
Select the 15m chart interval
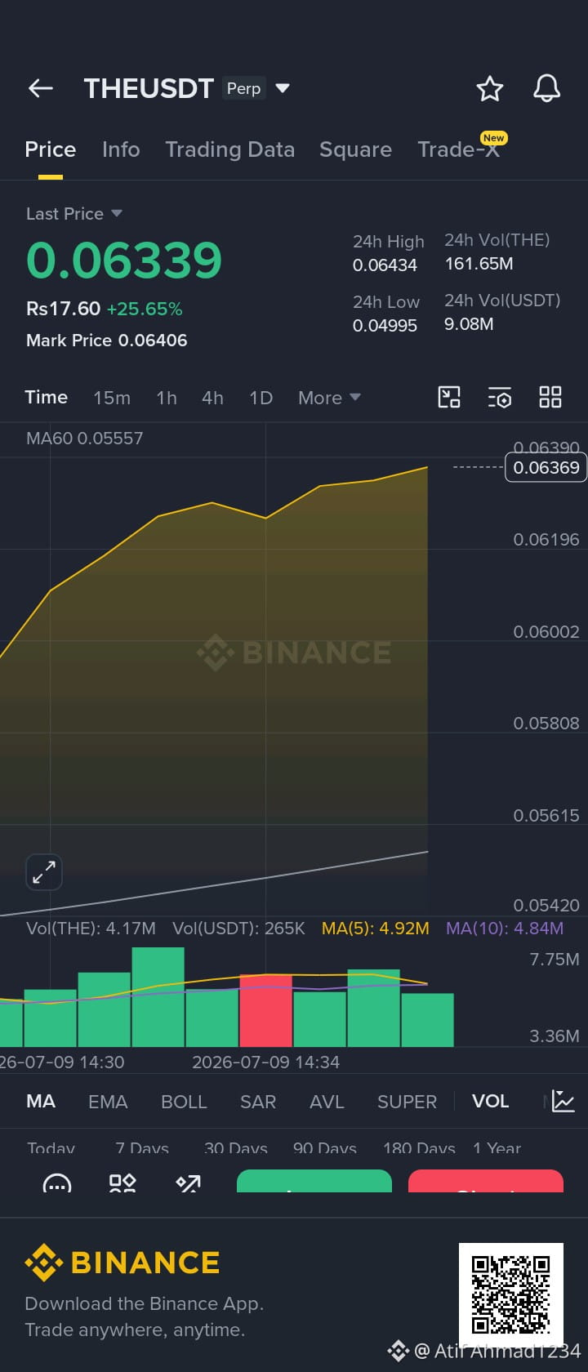[x=112, y=398]
